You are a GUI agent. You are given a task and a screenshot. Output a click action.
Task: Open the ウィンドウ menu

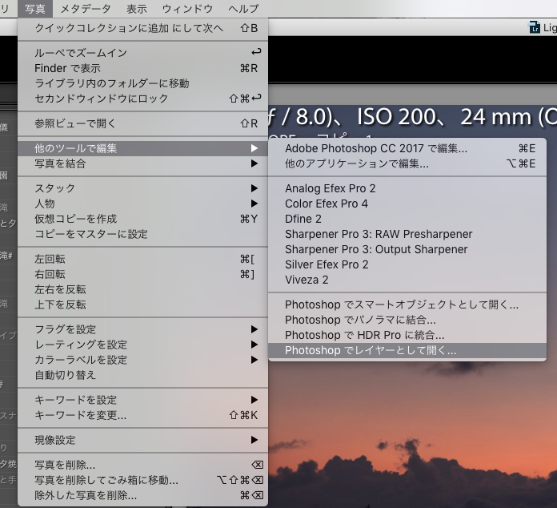click(x=187, y=9)
